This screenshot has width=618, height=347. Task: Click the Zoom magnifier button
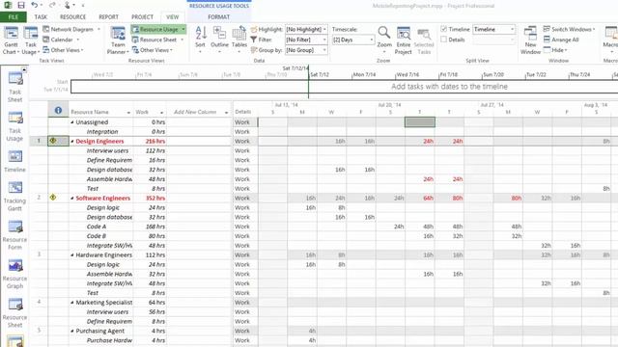pos(384,40)
